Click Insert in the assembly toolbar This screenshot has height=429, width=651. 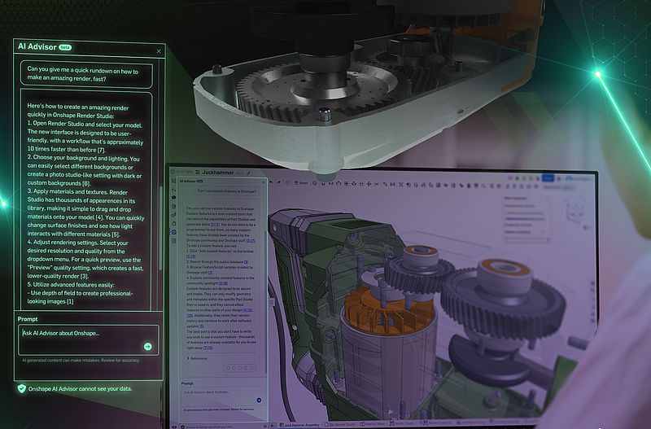pyautogui.click(x=304, y=183)
